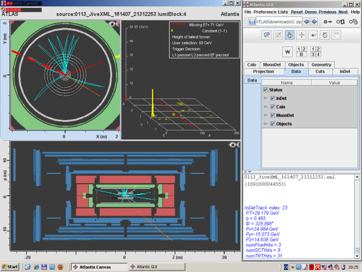Viewport: 362px width, 272px height.
Task: Choose the 1-2-B window layout
Action: coord(301,52)
